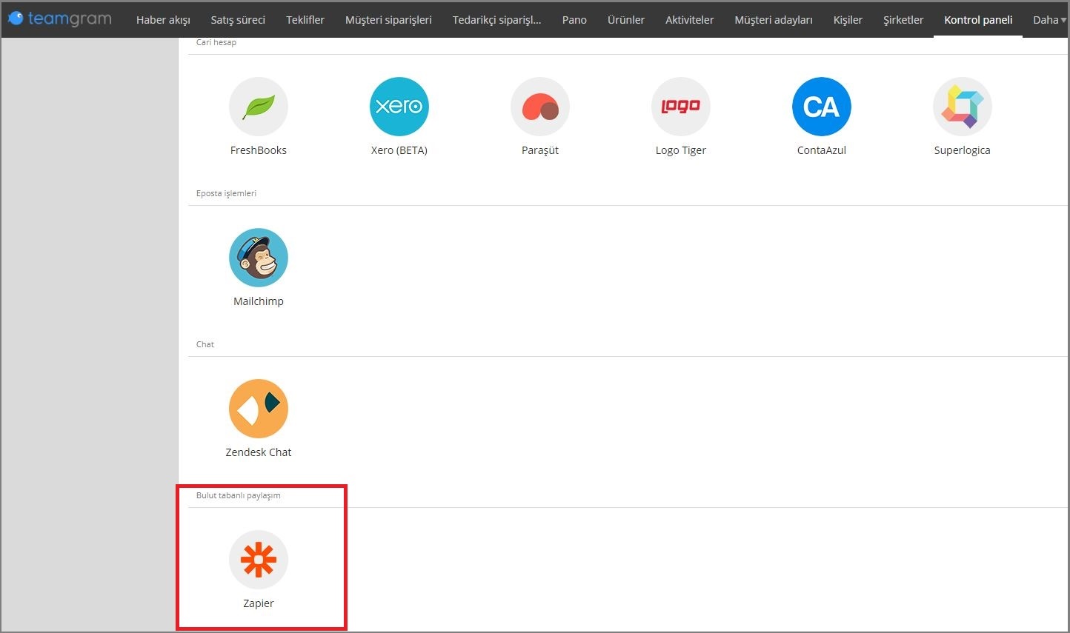1070x633 pixels.
Task: Go to the Aktiviteler tab
Action: 689,20
